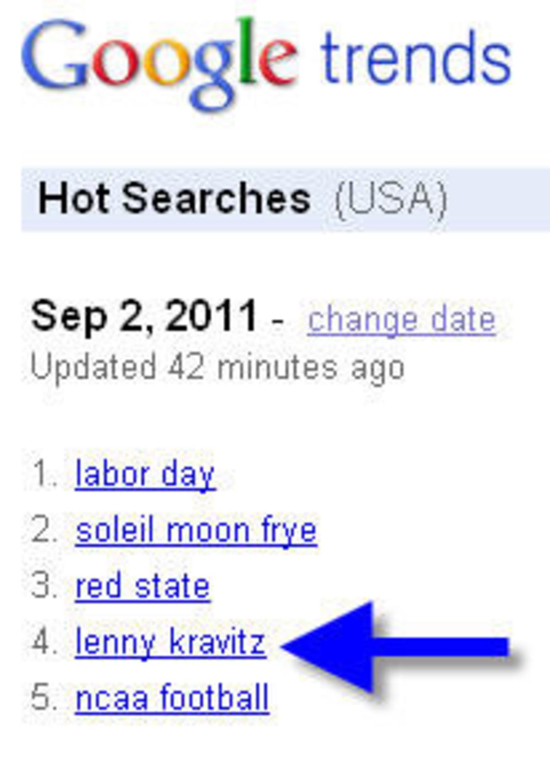Image resolution: width=550 pixels, height=763 pixels.
Task: Click the Sep 2, 2011 date text
Action: tap(144, 317)
